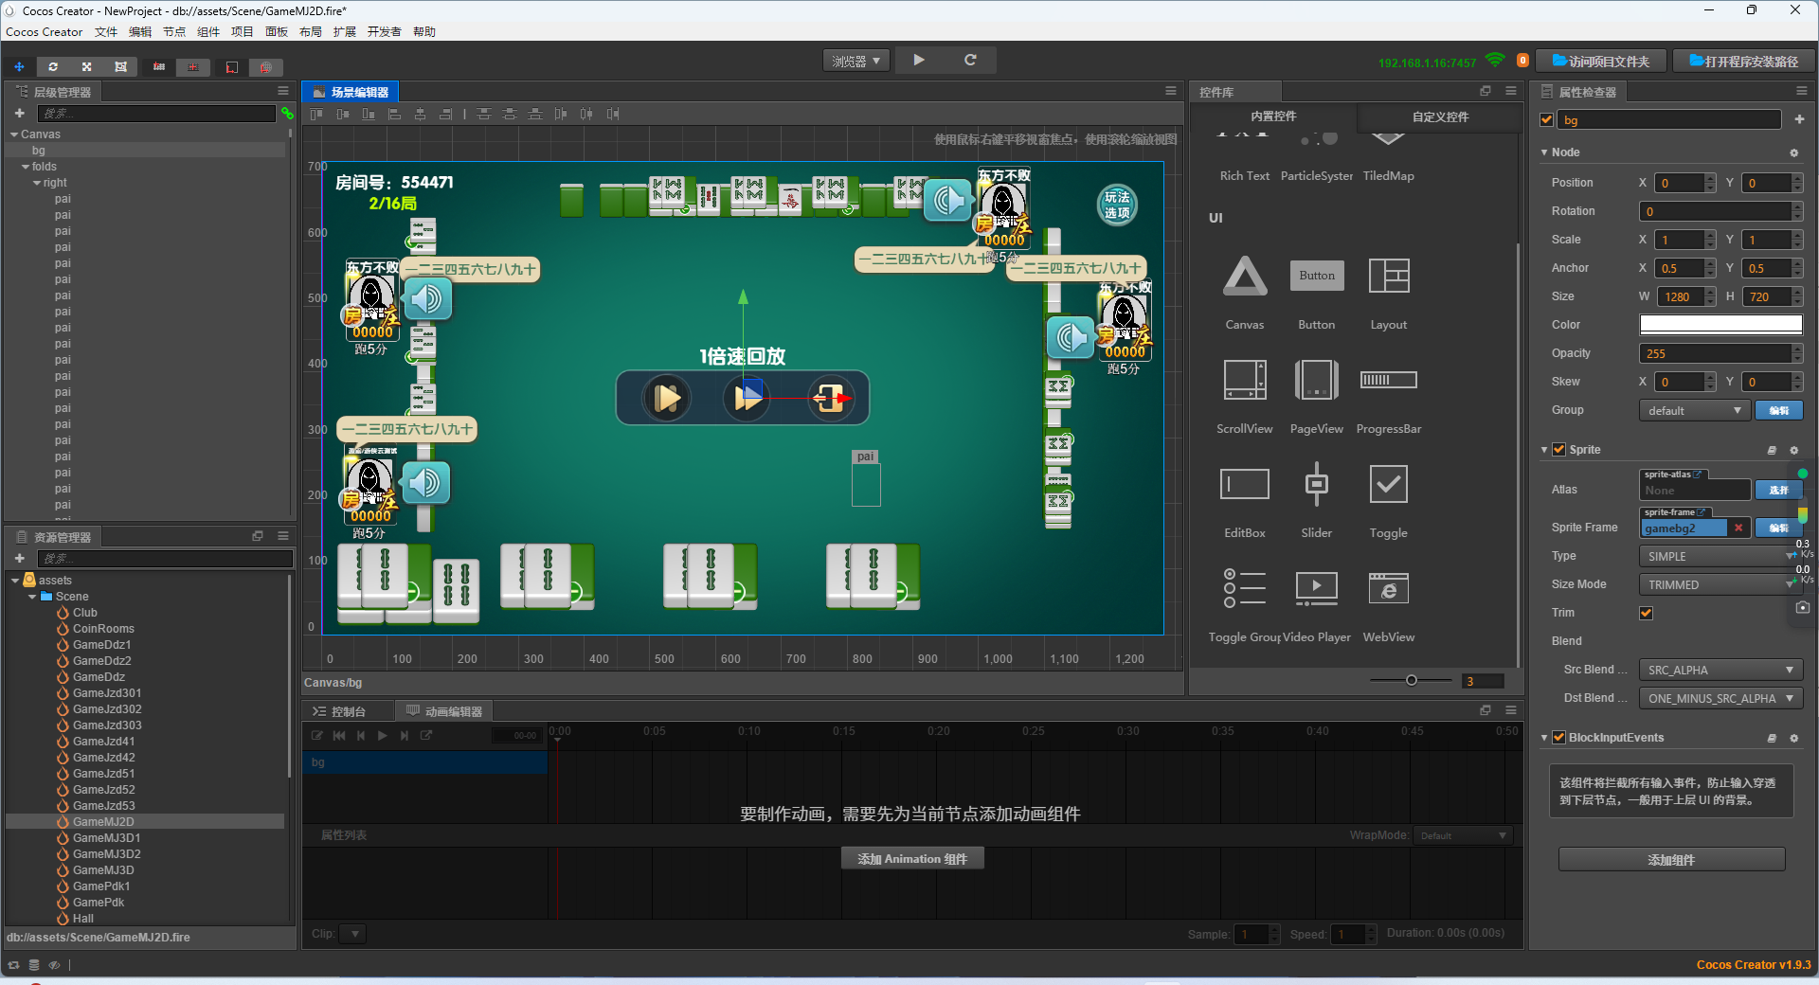Click the Slider control icon
The height and width of the screenshot is (985, 1819).
tap(1316, 484)
